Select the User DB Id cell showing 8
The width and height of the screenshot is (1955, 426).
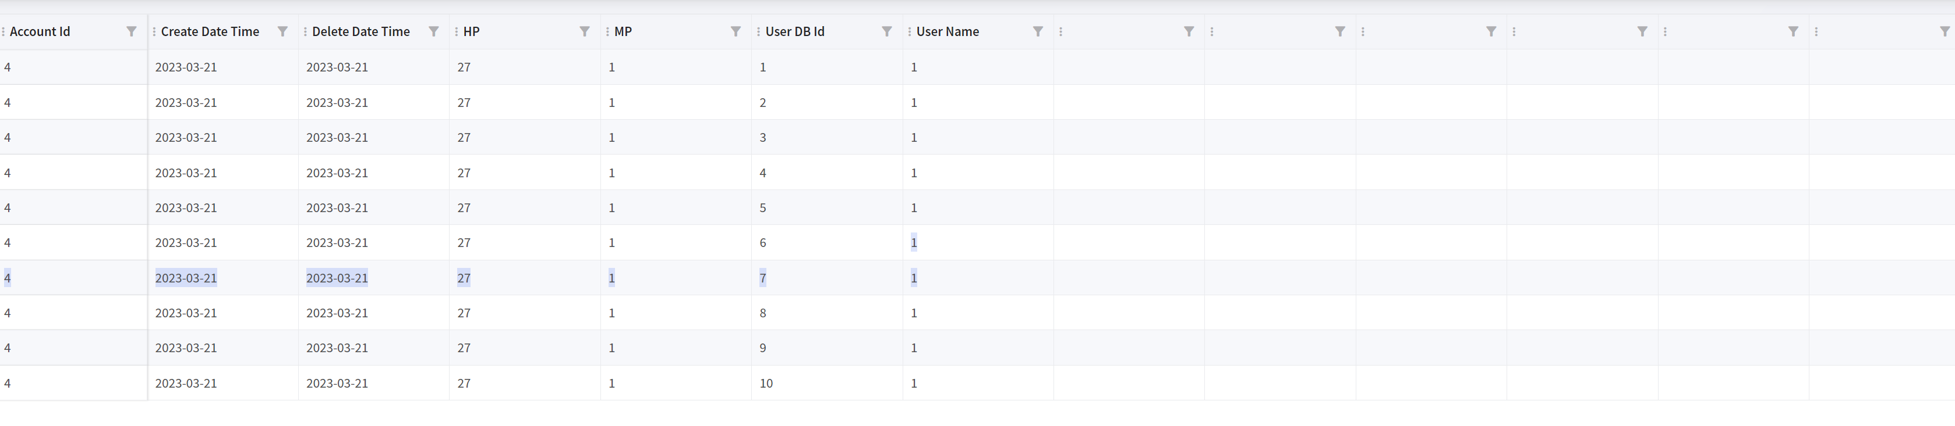point(826,313)
